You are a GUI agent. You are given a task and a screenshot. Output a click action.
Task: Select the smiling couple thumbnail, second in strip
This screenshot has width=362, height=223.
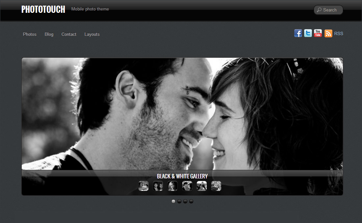158,186
